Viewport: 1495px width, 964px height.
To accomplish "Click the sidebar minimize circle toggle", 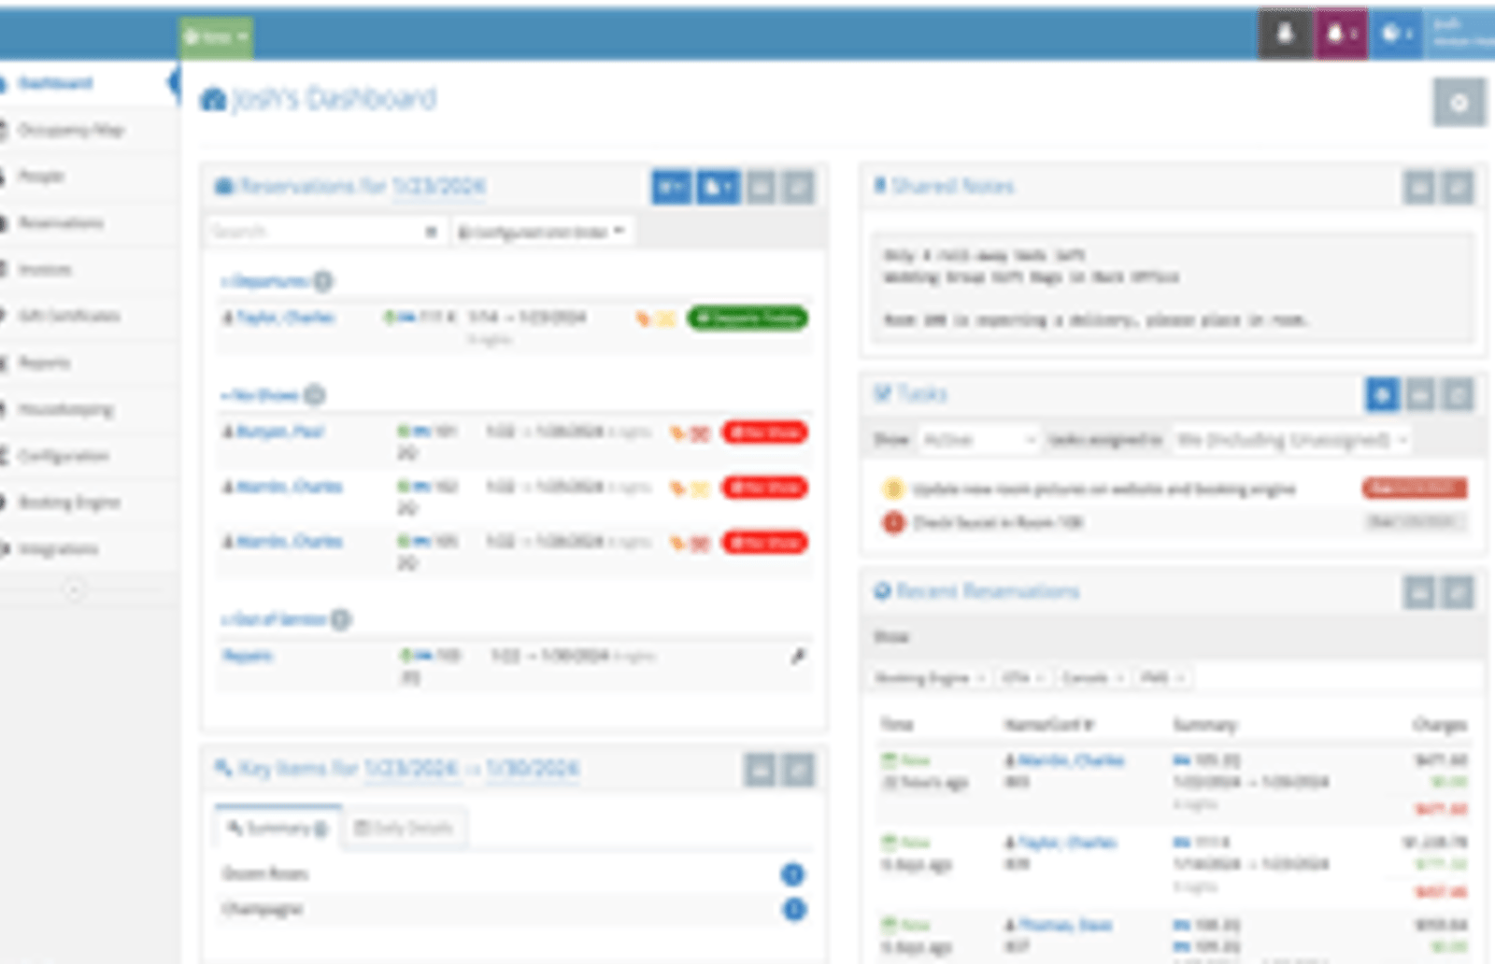I will click(75, 589).
